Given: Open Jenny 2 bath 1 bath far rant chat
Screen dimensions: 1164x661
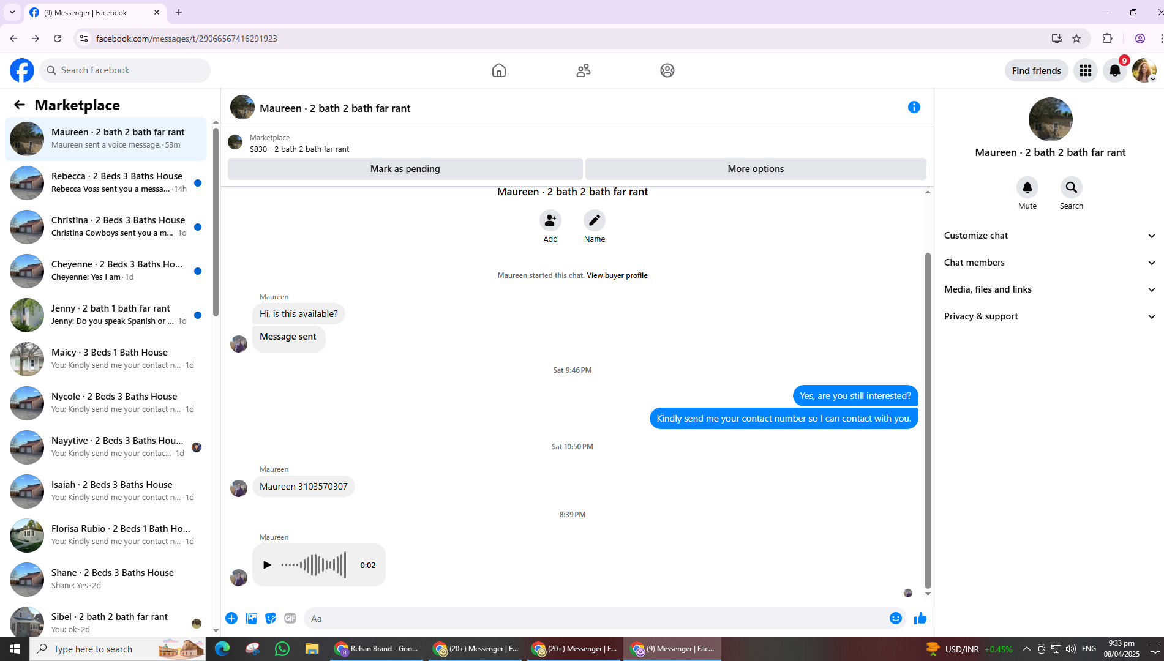Looking at the screenshot, I should pos(106,315).
